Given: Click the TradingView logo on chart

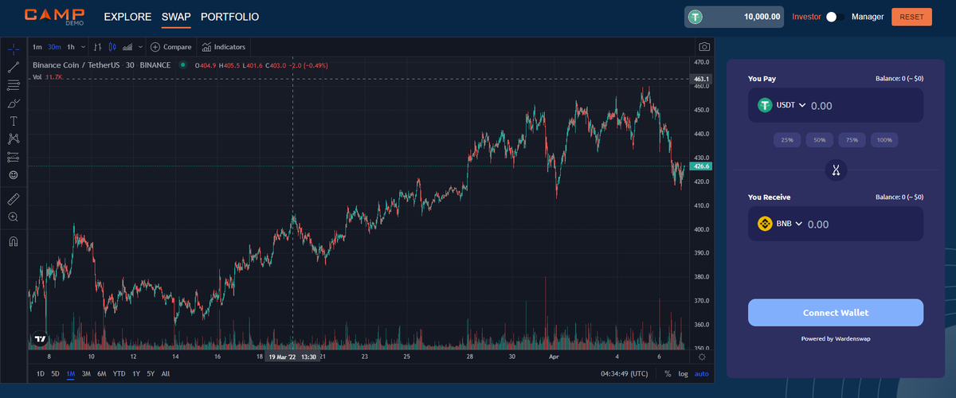Looking at the screenshot, I should (x=40, y=340).
